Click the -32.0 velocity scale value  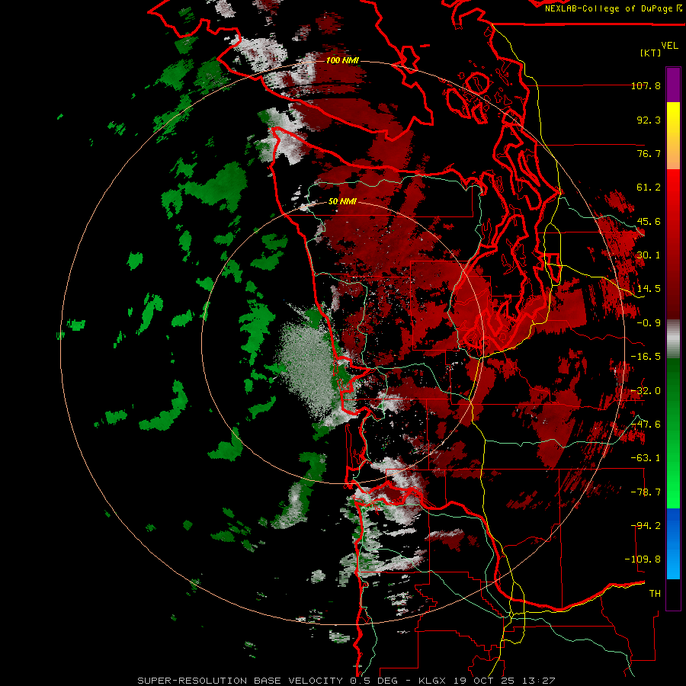[646, 391]
